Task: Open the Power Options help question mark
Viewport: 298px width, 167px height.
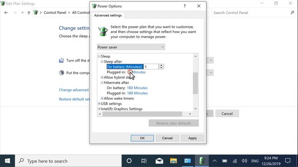Action: [184, 6]
